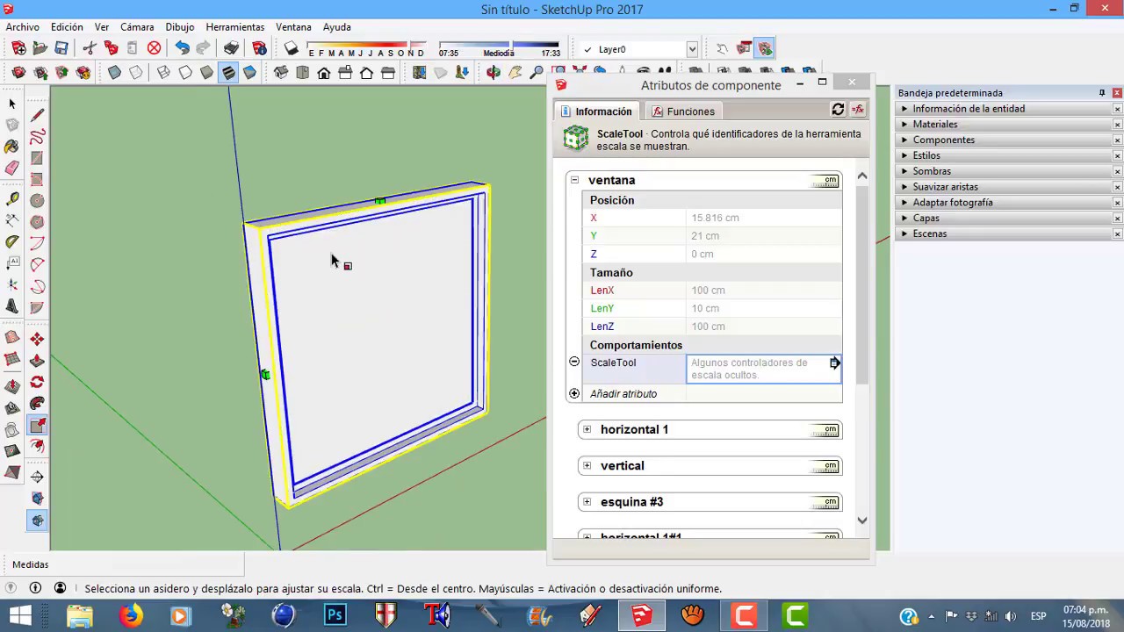Open ScaleTool attribute details arrow
Screen dimensions: 1124x632
click(x=834, y=363)
